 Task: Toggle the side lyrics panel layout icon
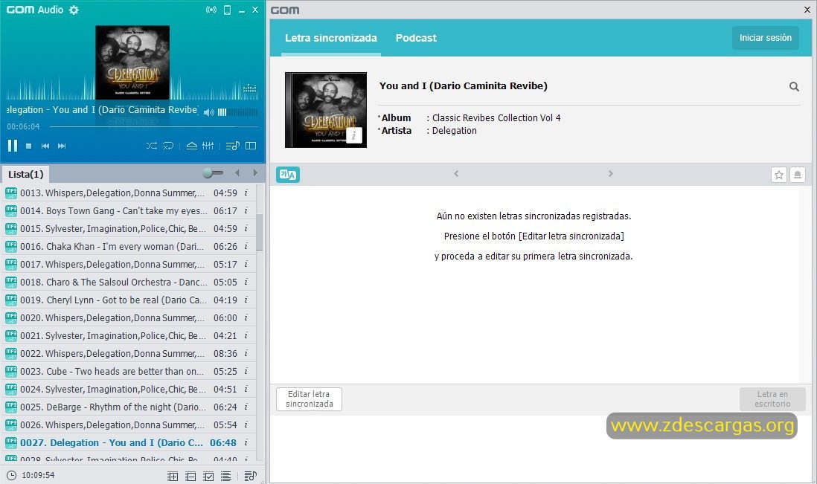click(x=251, y=146)
